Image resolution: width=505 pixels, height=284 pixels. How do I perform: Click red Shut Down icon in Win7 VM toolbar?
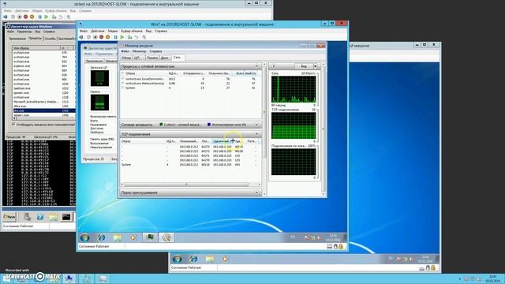pos(102,37)
